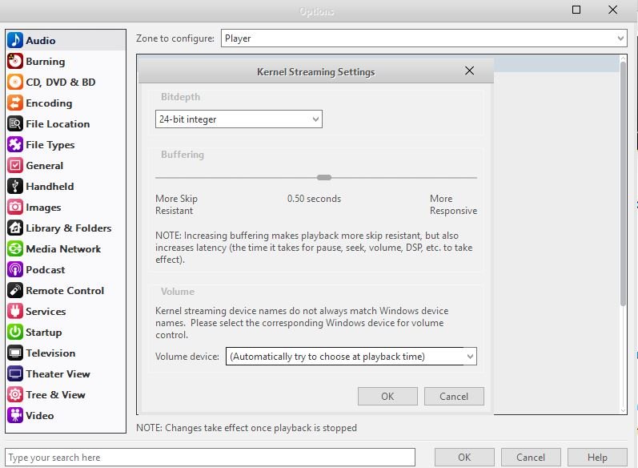638x468 pixels.
Task: Click the Burning disc icon in sidebar
Action: pos(14,62)
